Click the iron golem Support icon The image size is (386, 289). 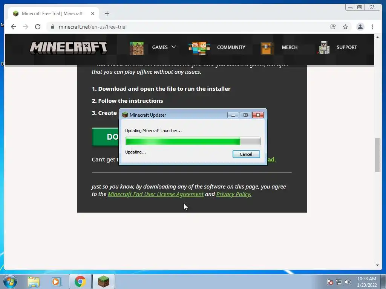[324, 48]
